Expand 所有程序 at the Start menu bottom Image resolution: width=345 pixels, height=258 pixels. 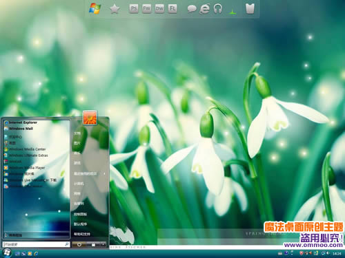coord(13,235)
